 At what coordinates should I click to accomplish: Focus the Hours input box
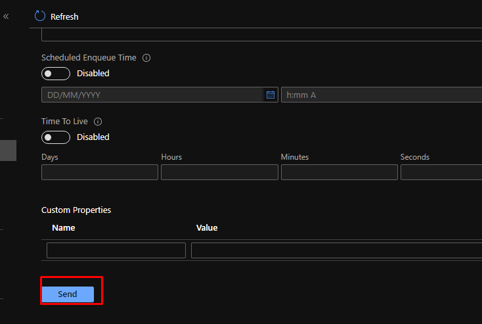[219, 172]
